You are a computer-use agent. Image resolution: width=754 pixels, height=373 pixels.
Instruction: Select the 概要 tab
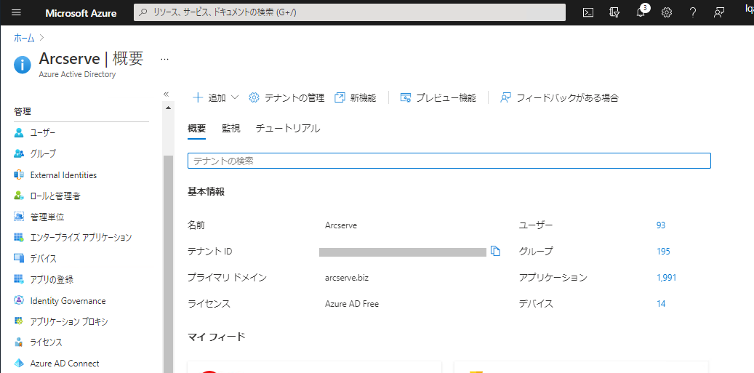196,129
